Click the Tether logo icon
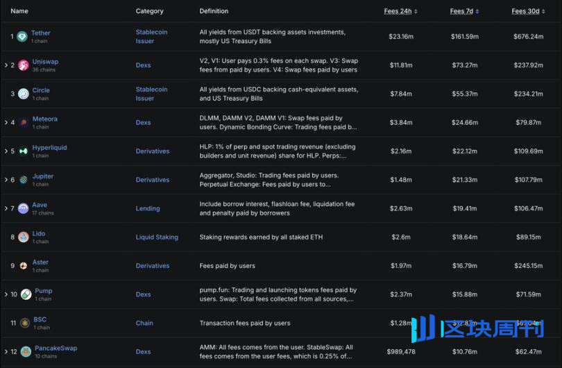The height and width of the screenshot is (368, 562). (23, 37)
